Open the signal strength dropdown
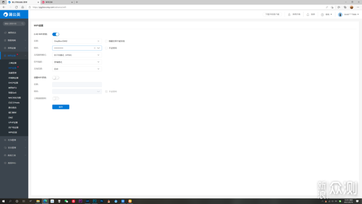362x204 pixels. (x=77, y=62)
